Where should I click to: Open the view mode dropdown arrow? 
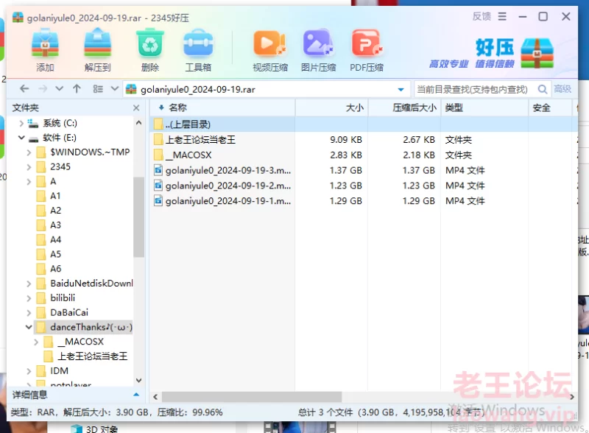tap(115, 89)
